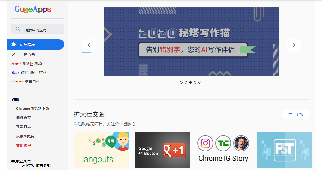This screenshot has height=170, width=322.
Task: Open the Chrome IG Story tile
Action: [223, 150]
